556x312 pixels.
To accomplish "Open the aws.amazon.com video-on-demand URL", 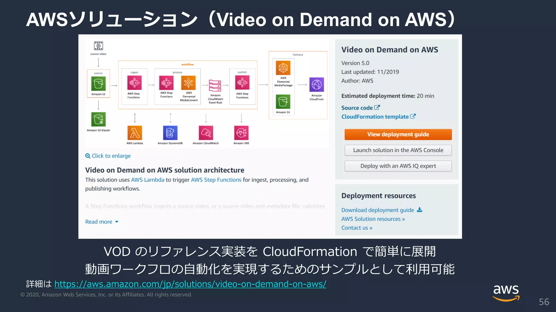I will (x=190, y=284).
